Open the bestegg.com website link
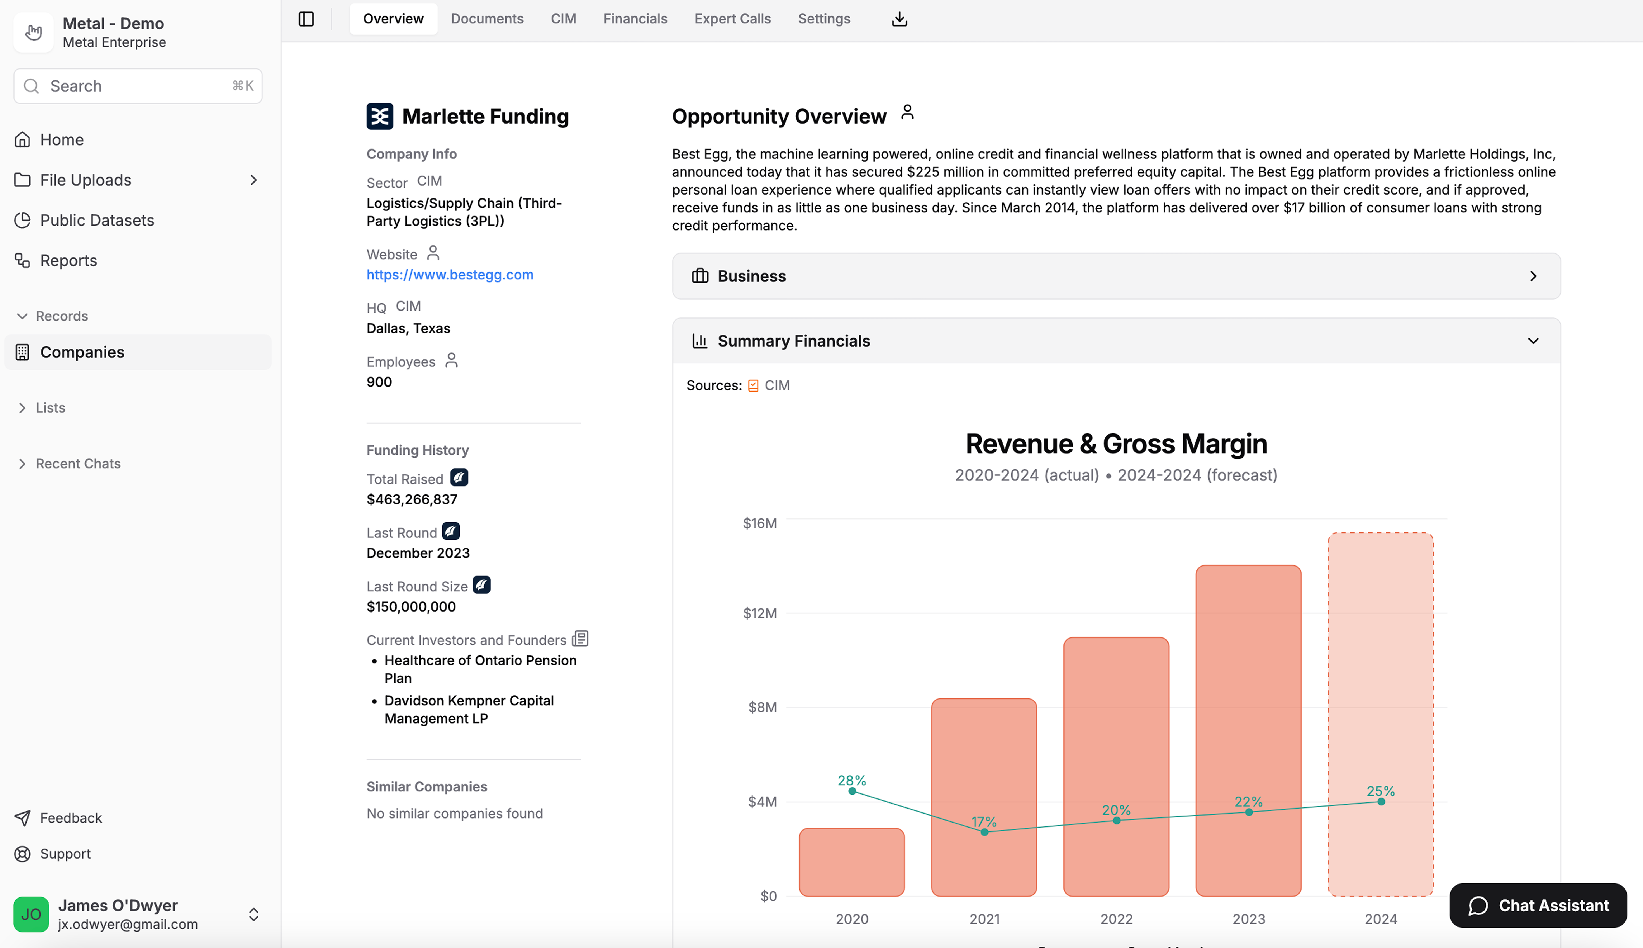1643x948 pixels. tap(450, 275)
